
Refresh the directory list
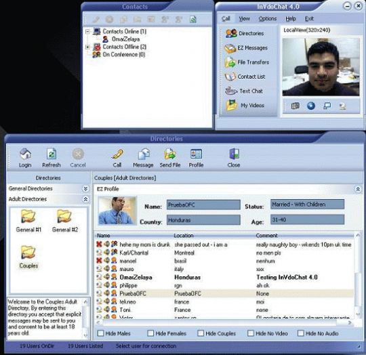pos(52,158)
